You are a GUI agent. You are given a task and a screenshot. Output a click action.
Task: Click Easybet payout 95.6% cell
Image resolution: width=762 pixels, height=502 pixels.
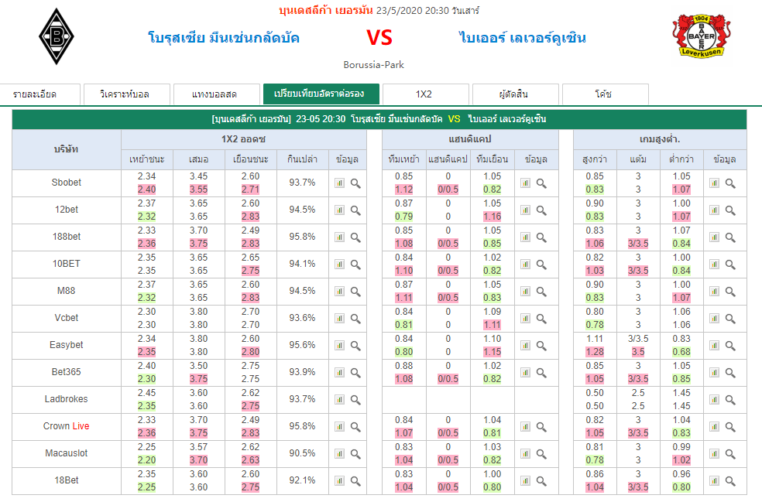tap(302, 345)
